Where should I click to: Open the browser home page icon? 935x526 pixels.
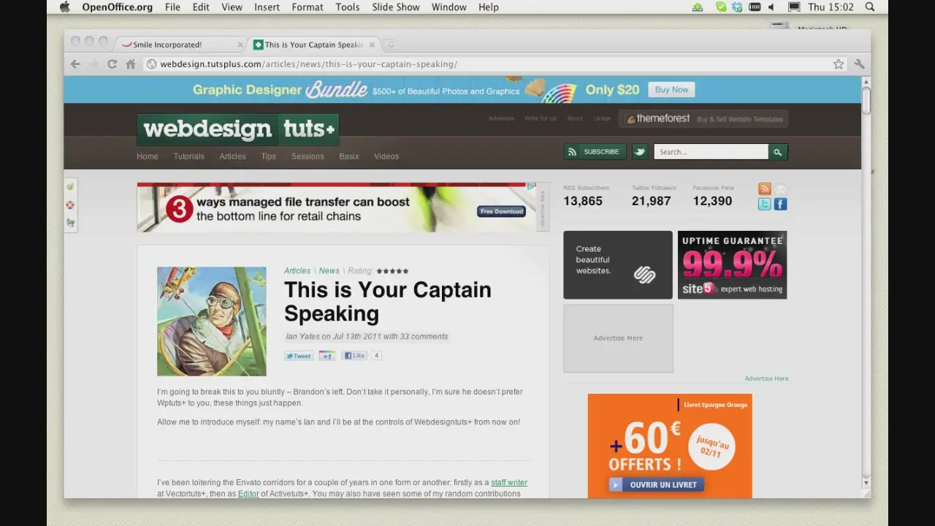(x=130, y=64)
